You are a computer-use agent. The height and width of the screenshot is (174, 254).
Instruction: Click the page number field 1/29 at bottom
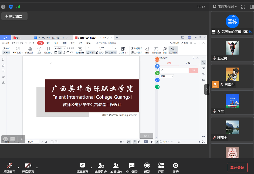click(x=32, y=142)
